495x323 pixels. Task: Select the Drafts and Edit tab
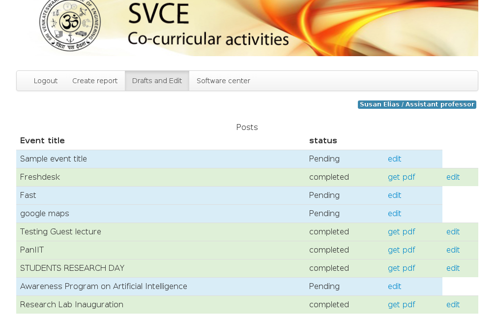pos(157,81)
